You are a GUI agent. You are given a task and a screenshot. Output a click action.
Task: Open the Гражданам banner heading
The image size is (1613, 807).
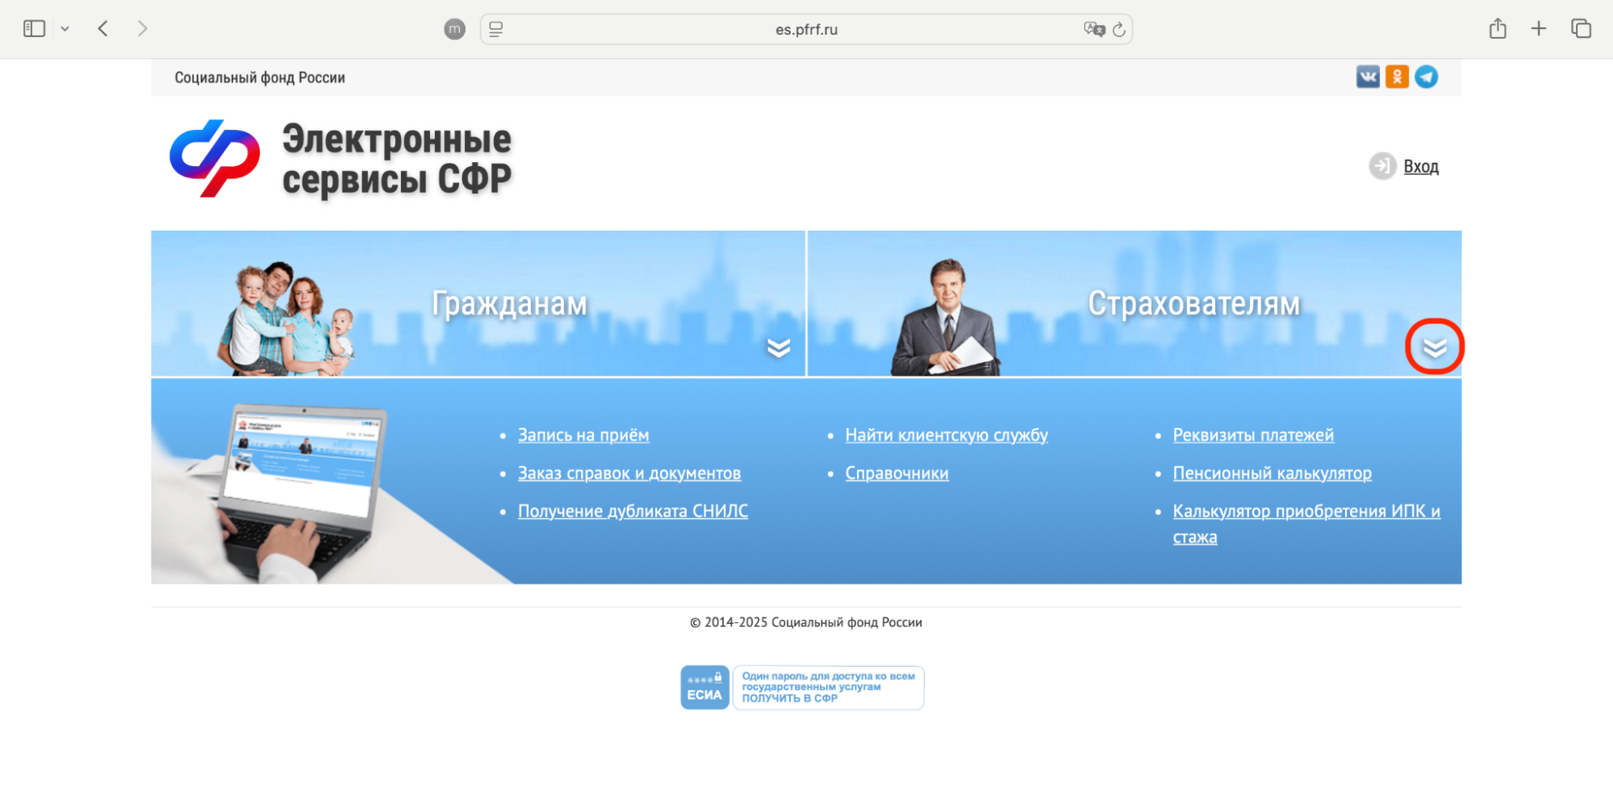509,304
